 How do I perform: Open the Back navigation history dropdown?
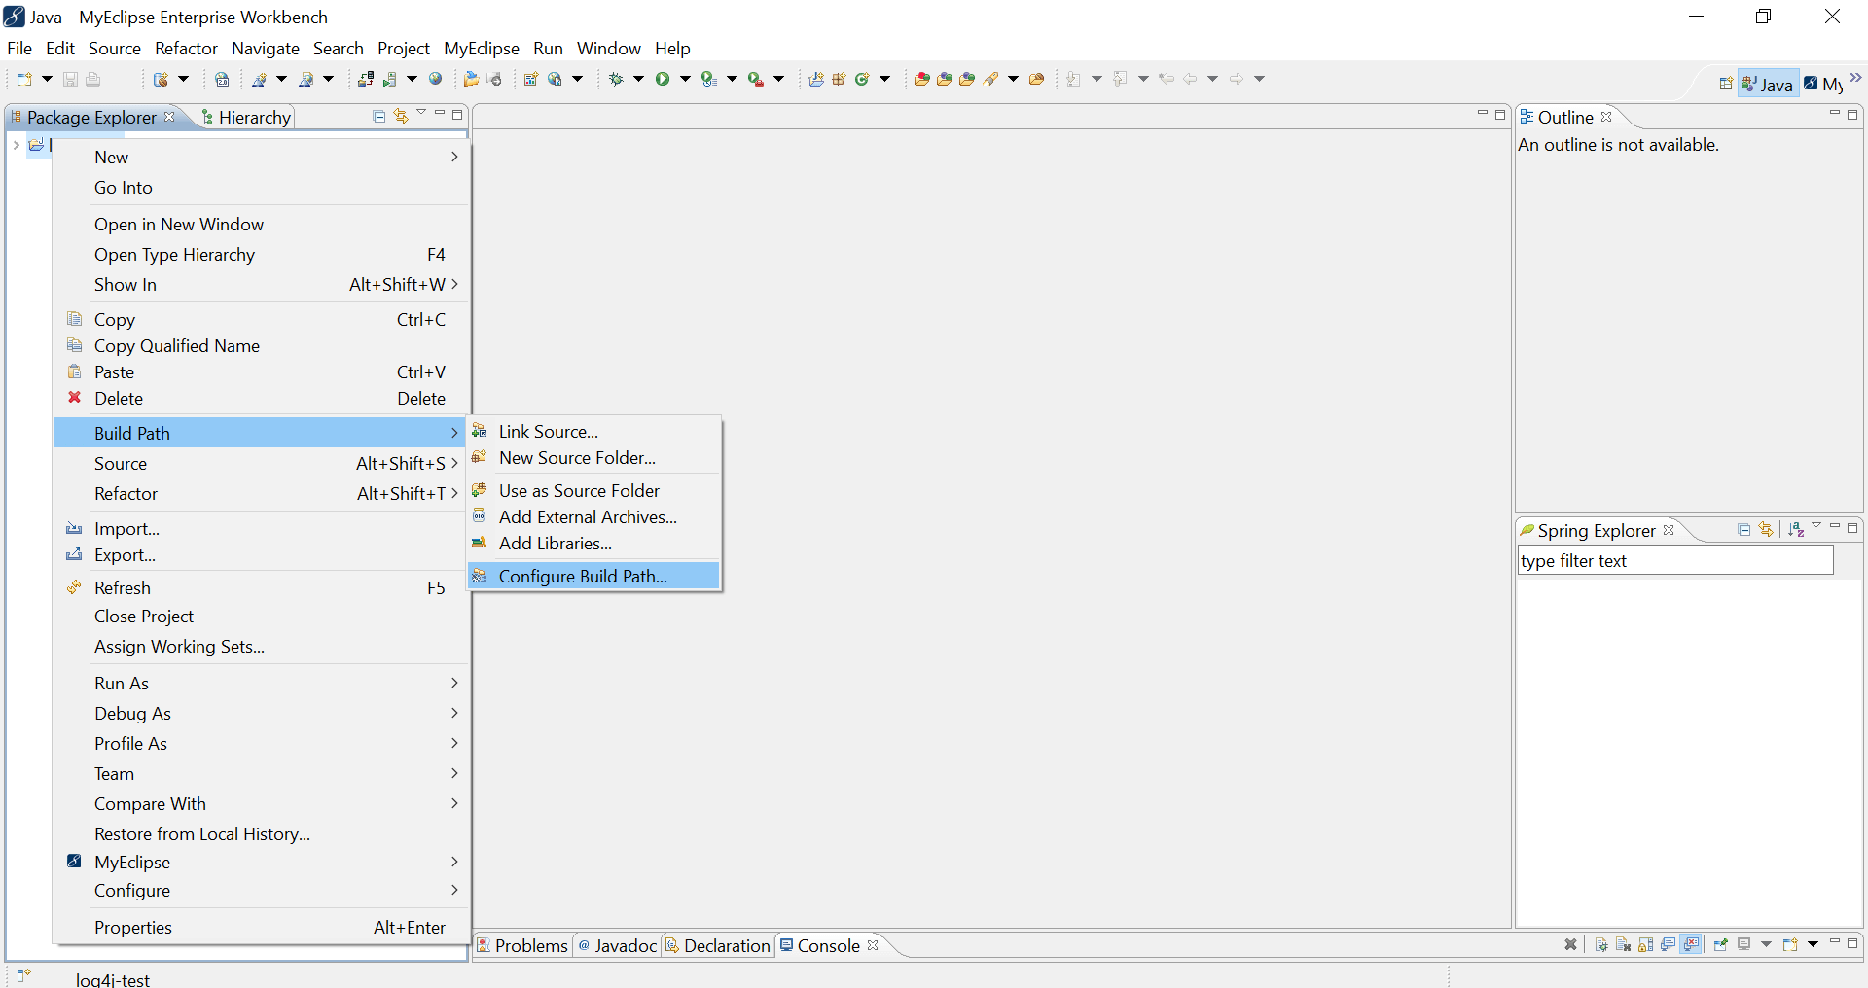tap(1212, 79)
